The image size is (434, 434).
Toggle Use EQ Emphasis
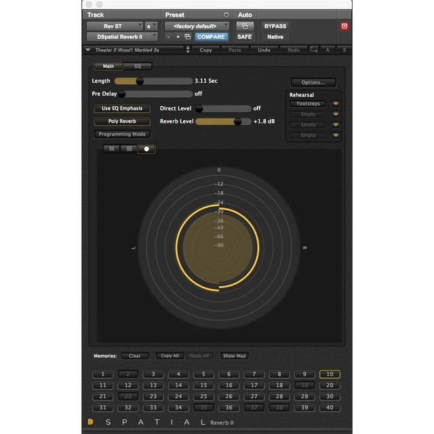pyautogui.click(x=122, y=108)
